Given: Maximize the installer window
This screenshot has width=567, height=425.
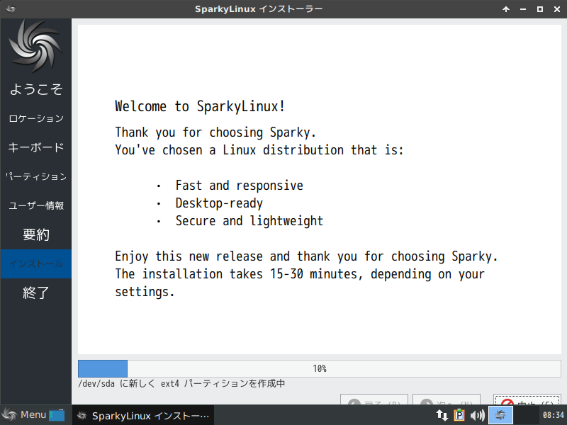Looking at the screenshot, I should click(x=540, y=9).
